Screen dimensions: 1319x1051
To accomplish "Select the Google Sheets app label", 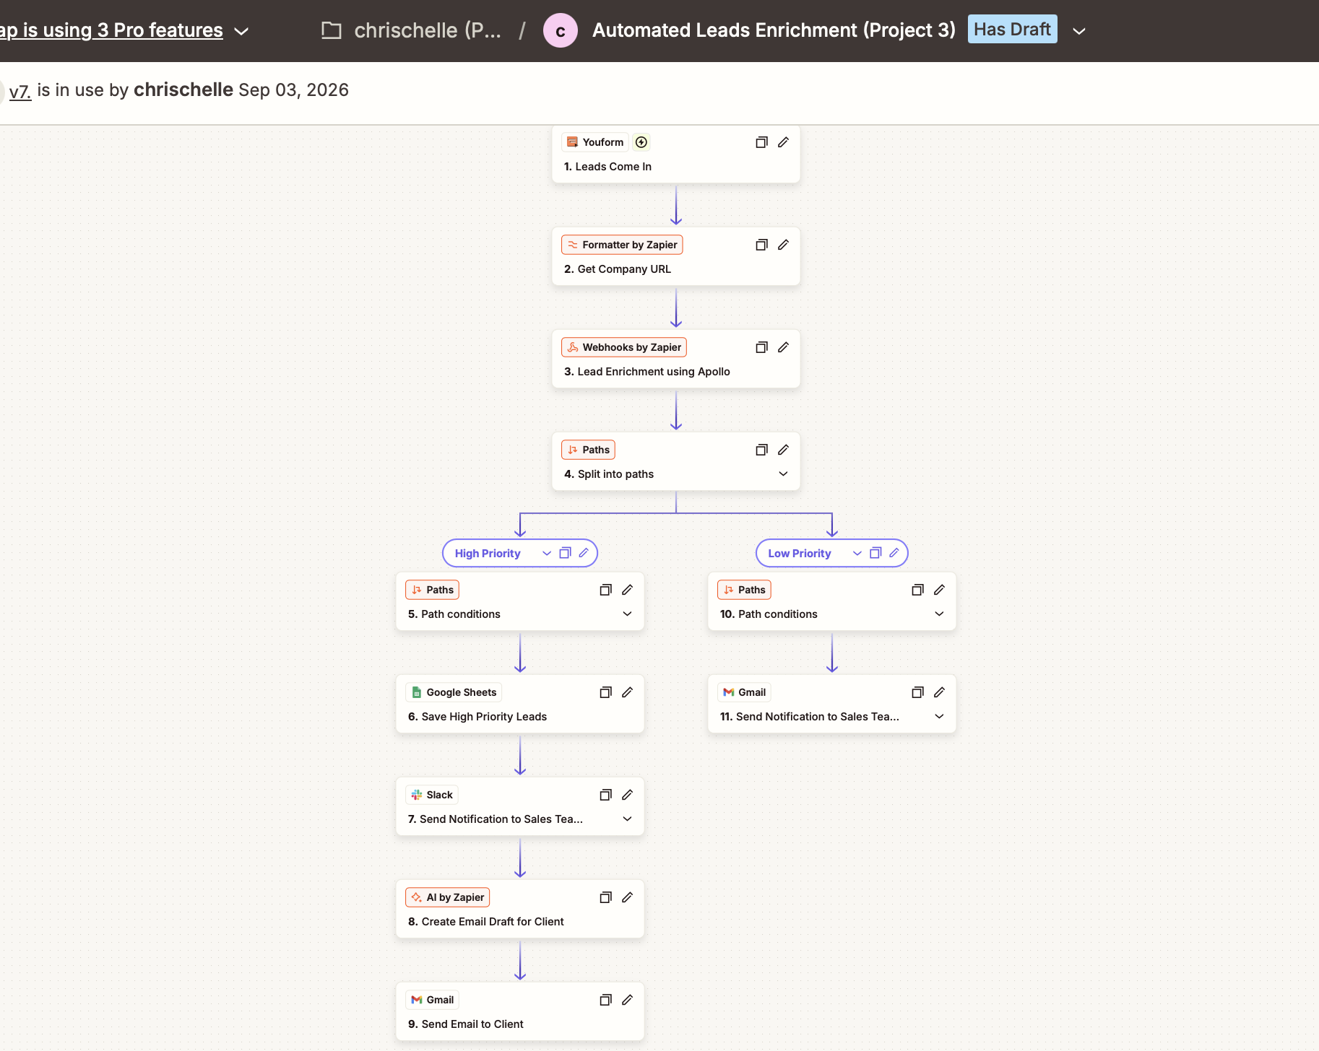I will click(x=454, y=692).
